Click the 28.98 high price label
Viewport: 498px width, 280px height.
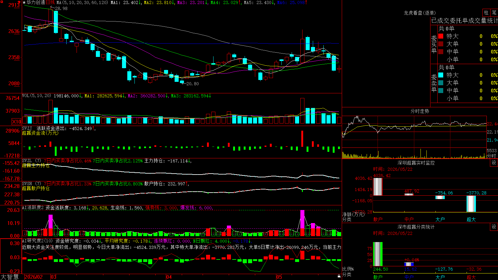click(61, 8)
